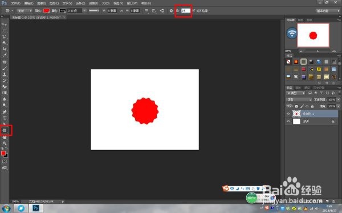The width and height of the screenshot is (342, 213).
Task: Open polygon options gear icon
Action: [171, 11]
